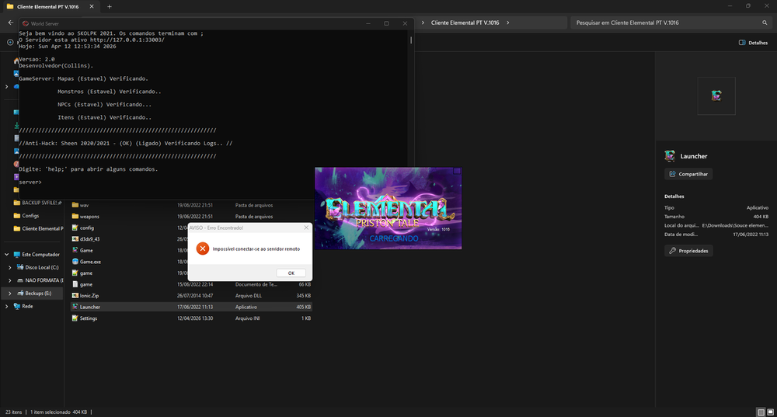The height and width of the screenshot is (417, 777).
Task: Select the Game.exe file icon
Action: [x=75, y=262]
